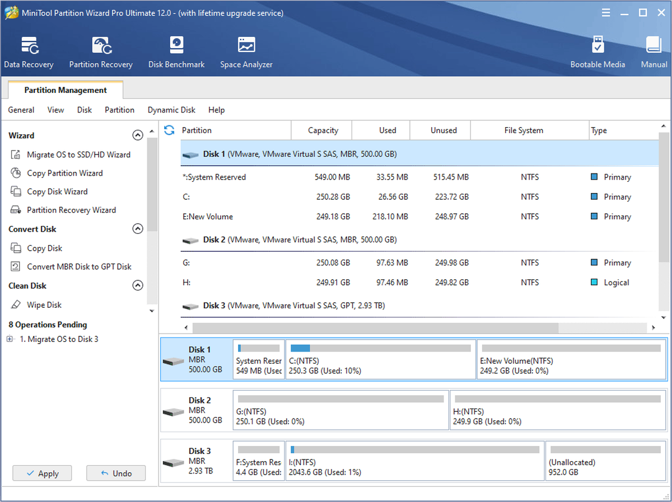Open the Manual icon

(x=654, y=53)
